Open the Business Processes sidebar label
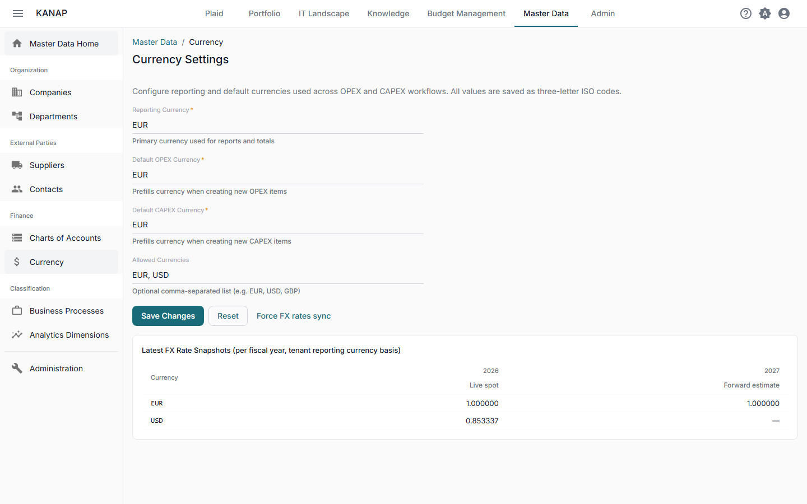Screen dimensions: 807x504 pyautogui.click(x=67, y=311)
